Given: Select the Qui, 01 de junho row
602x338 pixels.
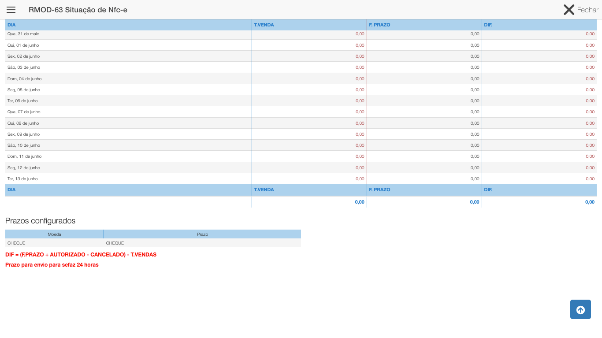Looking at the screenshot, I should (x=23, y=45).
